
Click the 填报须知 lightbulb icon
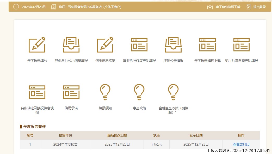pyautogui.click(x=105, y=92)
